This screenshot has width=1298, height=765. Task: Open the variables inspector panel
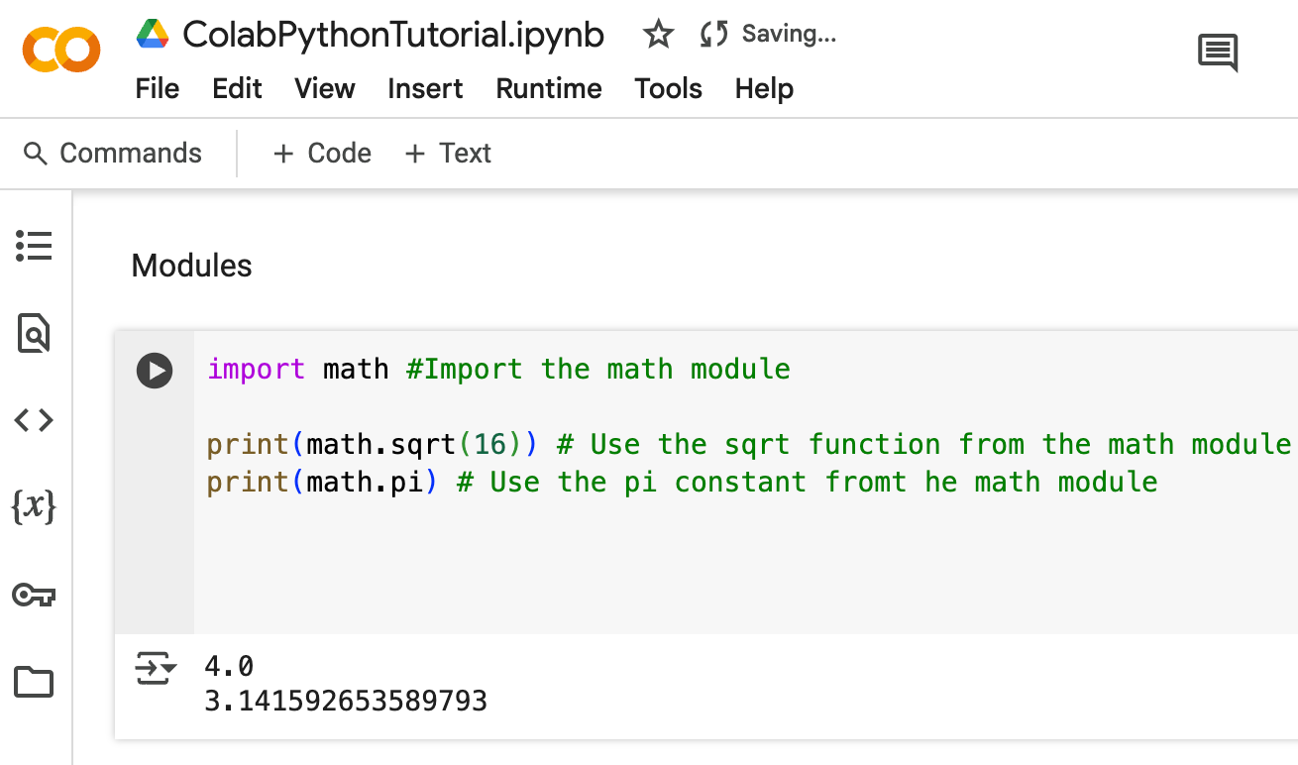(x=34, y=507)
